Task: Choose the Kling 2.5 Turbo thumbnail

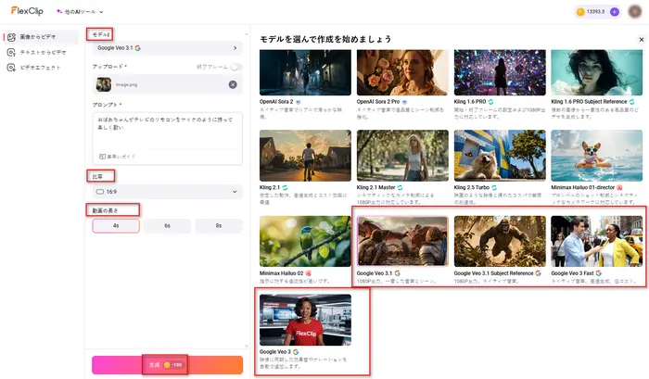Action: coord(500,156)
